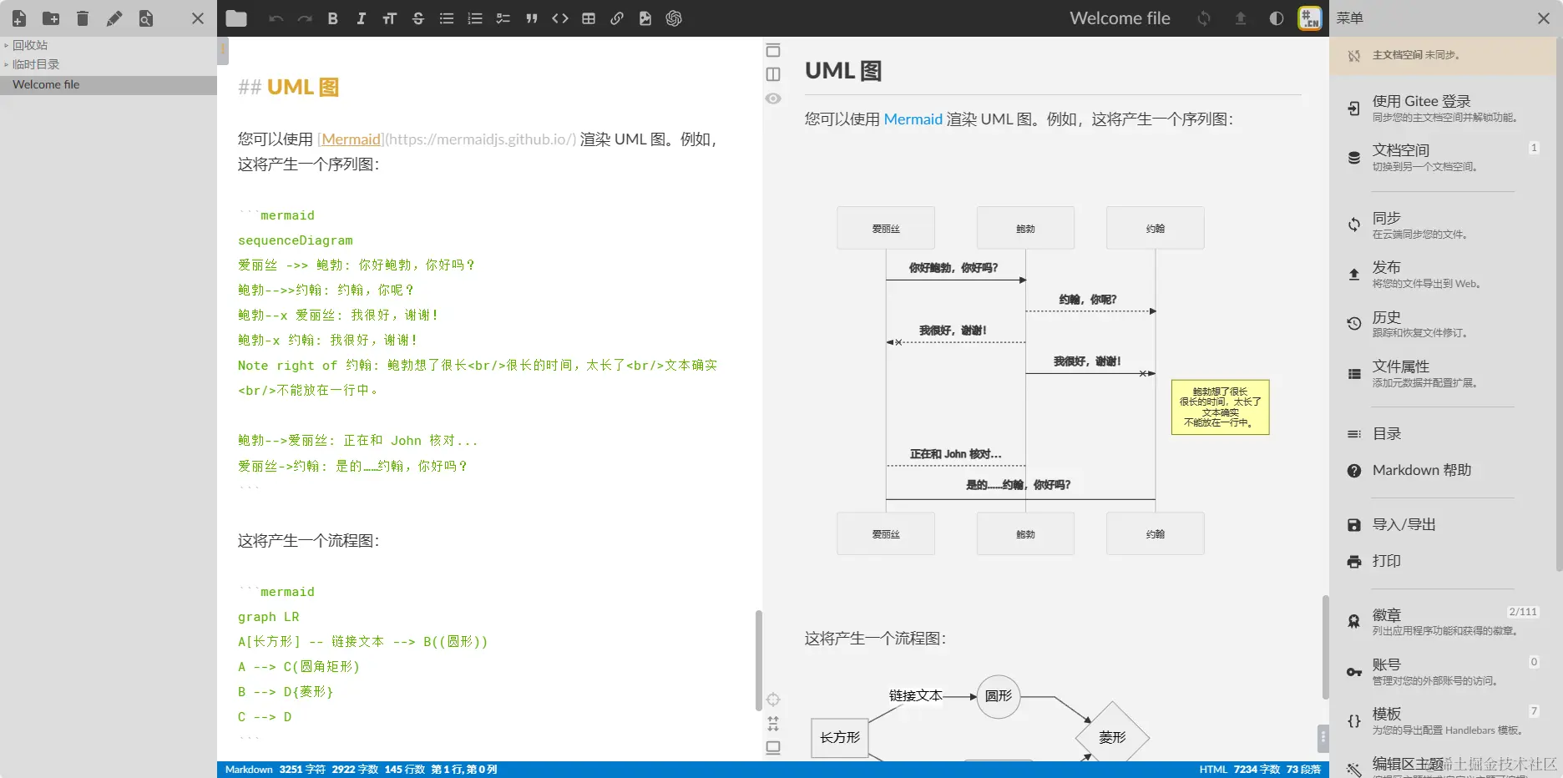This screenshot has width=1563, height=778.
Task: Close the file explorer panel
Action: pos(198,18)
